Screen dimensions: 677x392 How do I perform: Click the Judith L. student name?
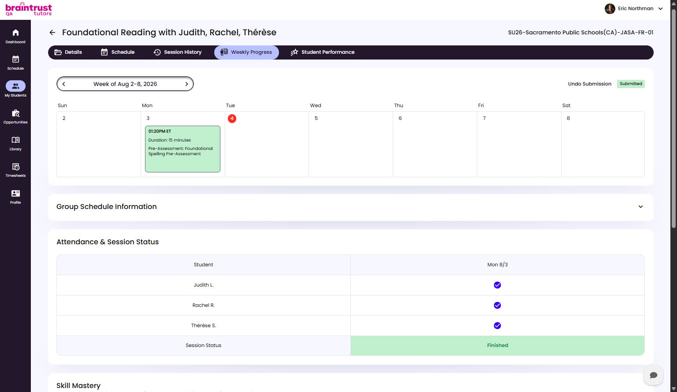coord(204,285)
